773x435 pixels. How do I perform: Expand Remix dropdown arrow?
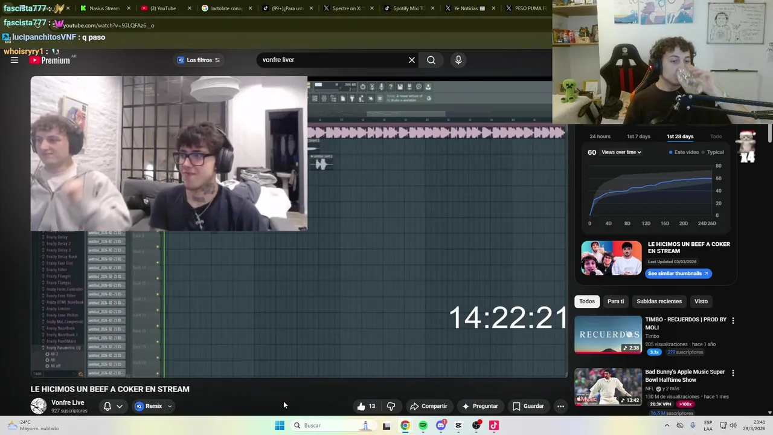tap(170, 406)
